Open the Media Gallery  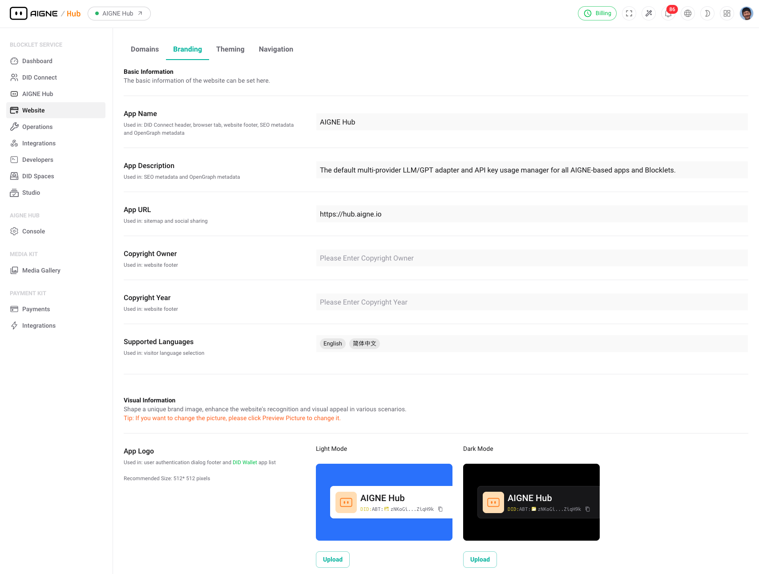[x=41, y=270]
